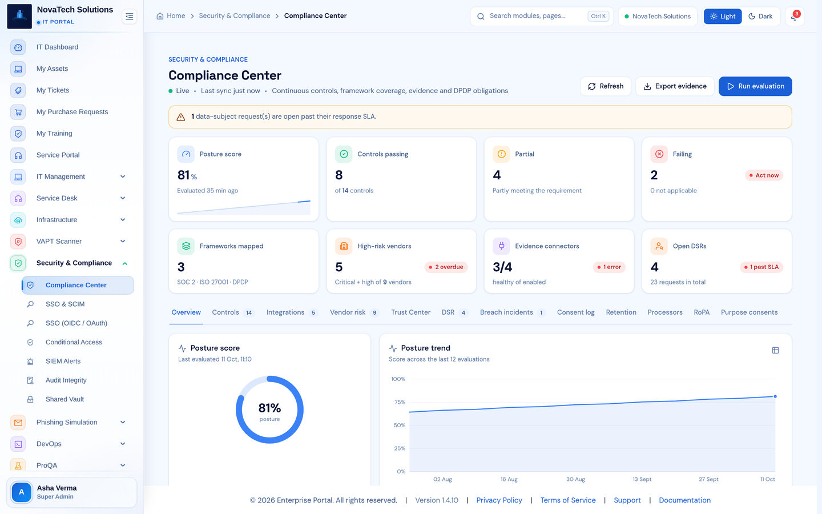822x514 pixels.
Task: Select the Overview tab
Action: click(186, 312)
